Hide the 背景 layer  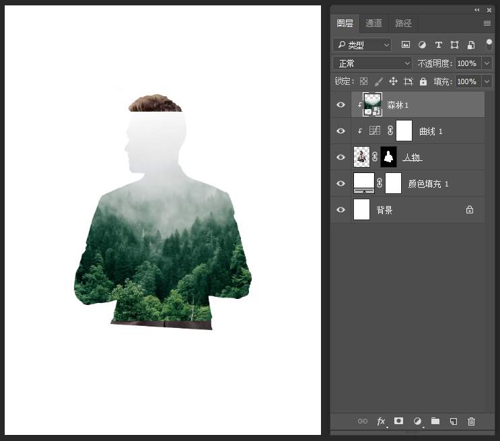341,209
